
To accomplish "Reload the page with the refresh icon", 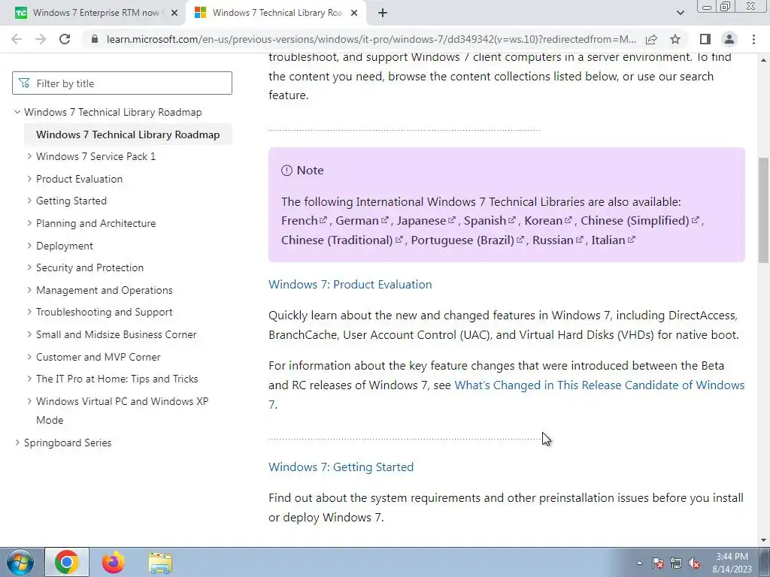I will coord(65,39).
